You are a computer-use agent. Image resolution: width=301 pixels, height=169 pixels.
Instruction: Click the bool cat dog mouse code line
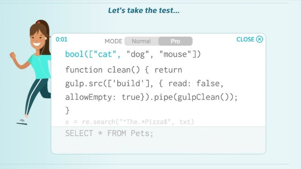pos(133,54)
